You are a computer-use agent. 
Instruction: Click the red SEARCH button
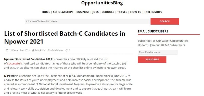(165, 21)
